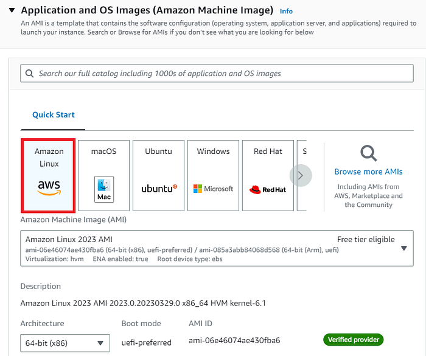Choose the macOS Mac tile
The height and width of the screenshot is (356, 426).
104,175
